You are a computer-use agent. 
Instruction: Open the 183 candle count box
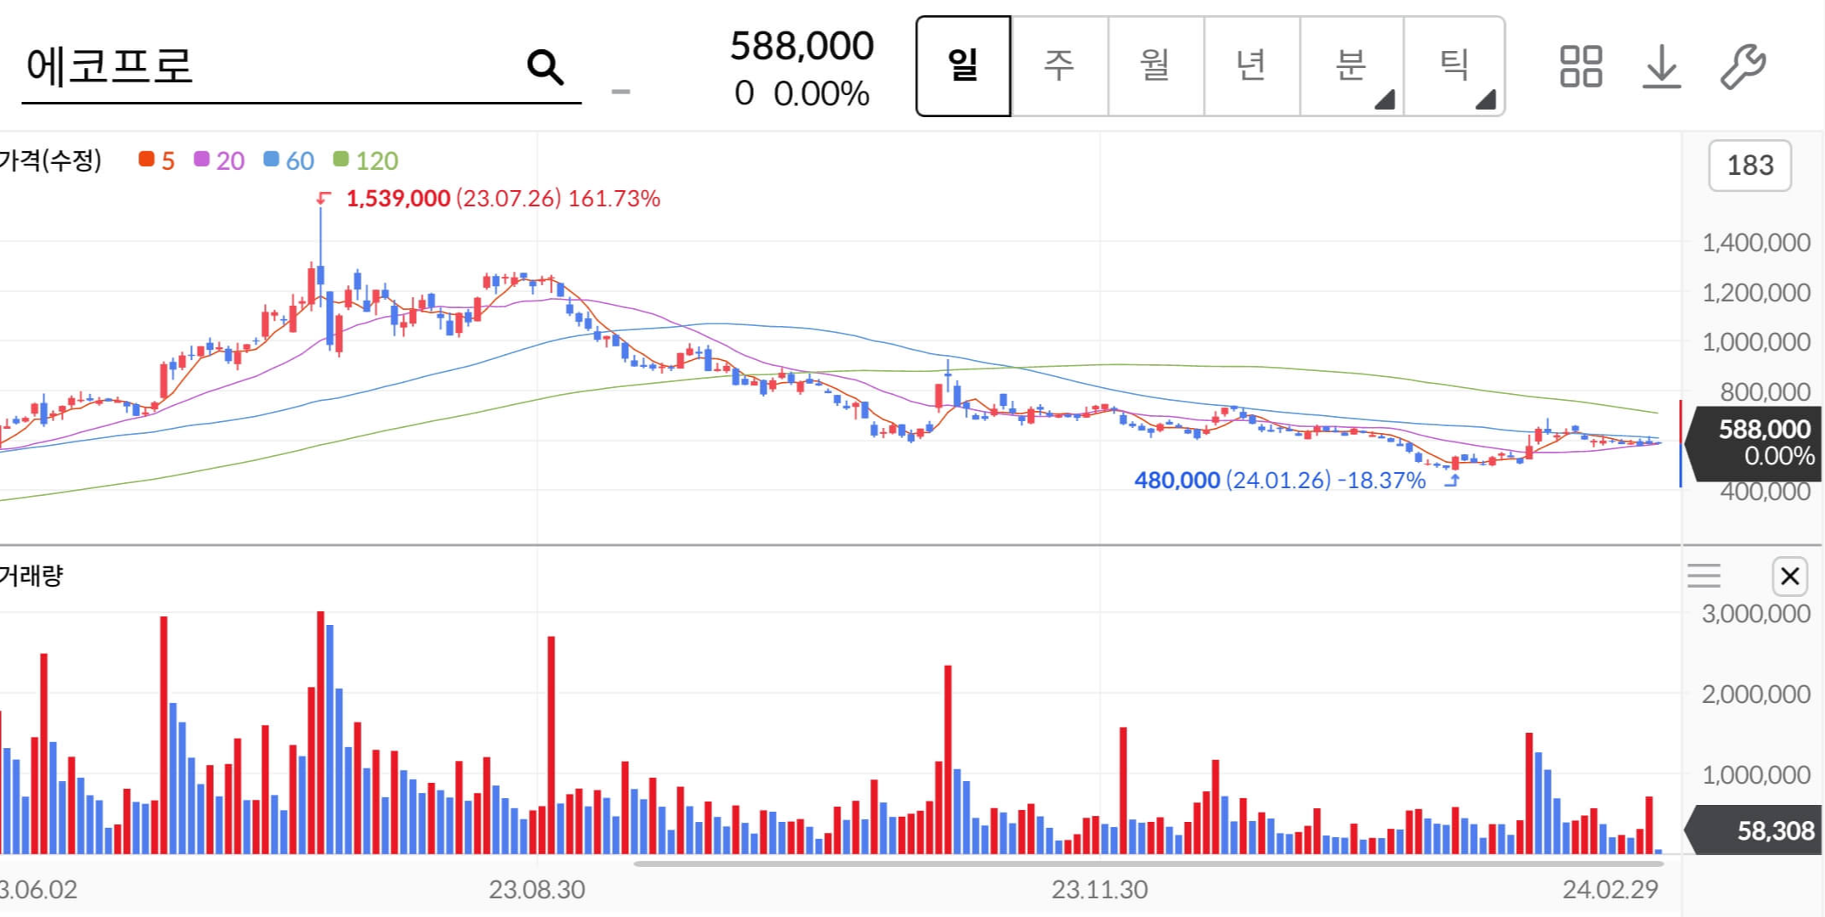click(x=1749, y=166)
